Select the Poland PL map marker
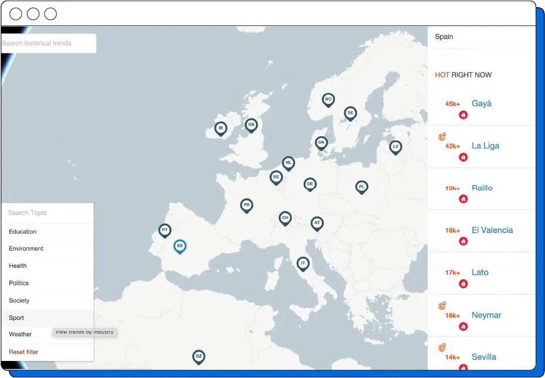Screen dimensions: 545x378 coord(361,187)
